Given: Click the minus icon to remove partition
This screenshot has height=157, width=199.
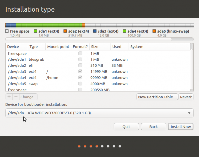Looking at the screenshot, I should click(x=16, y=97).
